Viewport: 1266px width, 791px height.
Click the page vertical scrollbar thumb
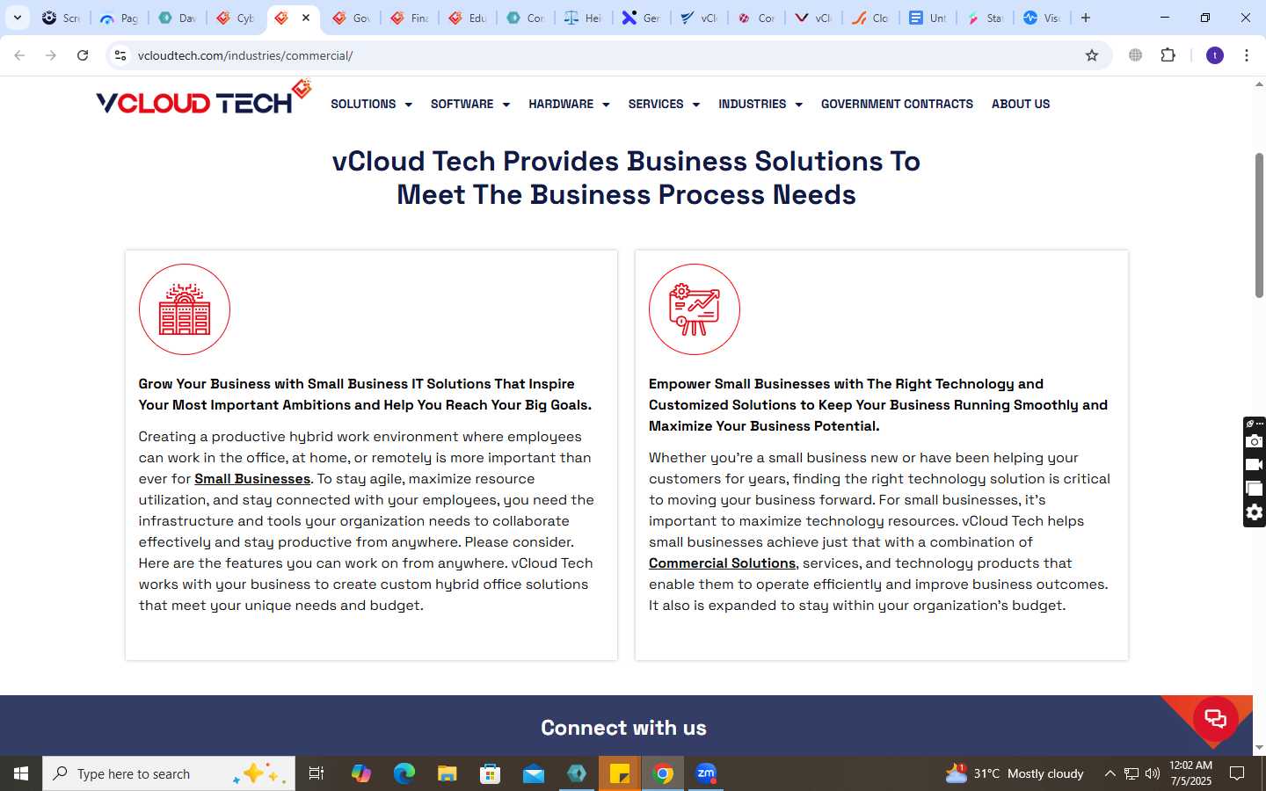click(x=1259, y=225)
